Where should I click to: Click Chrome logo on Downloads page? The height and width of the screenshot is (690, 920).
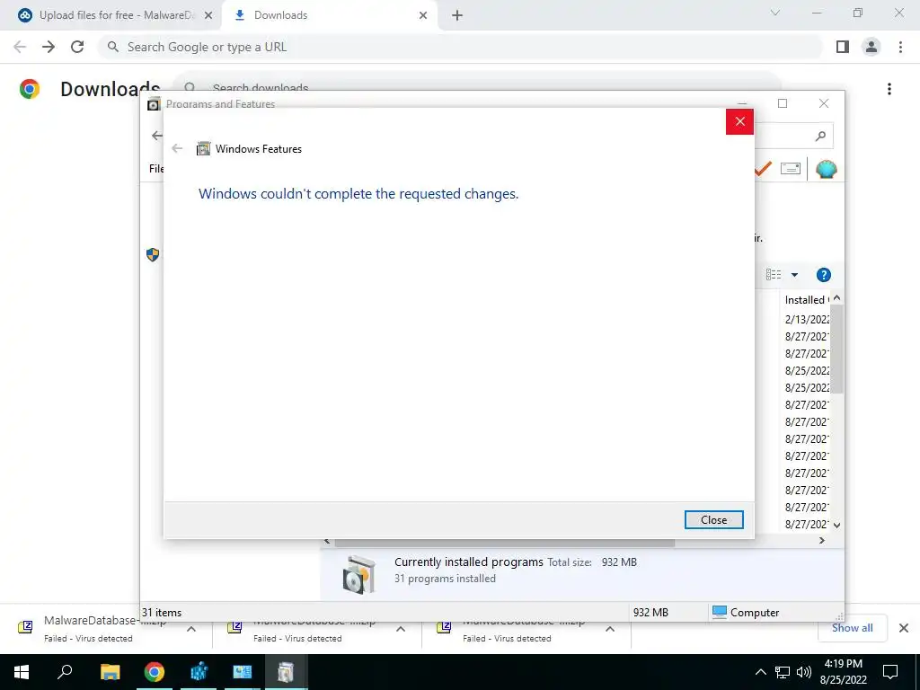30,89
